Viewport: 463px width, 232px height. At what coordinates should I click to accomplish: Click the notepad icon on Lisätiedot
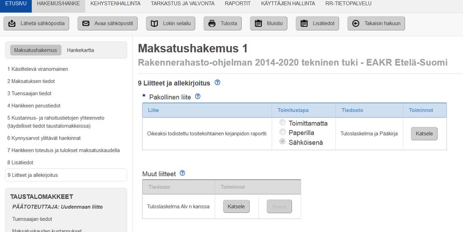(x=304, y=23)
